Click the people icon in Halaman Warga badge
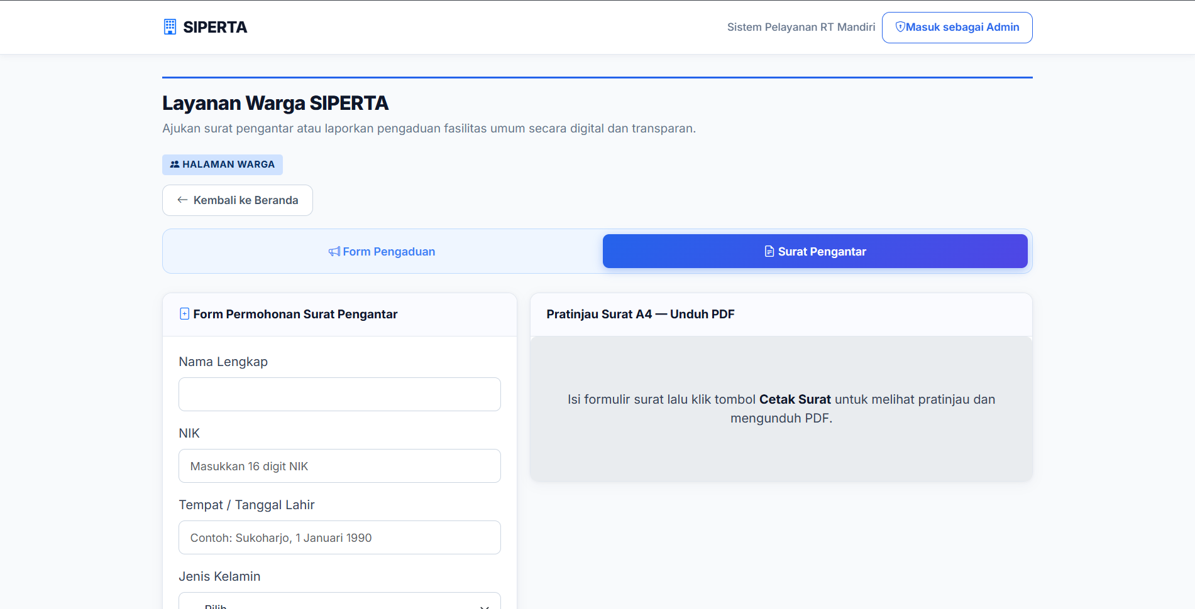 click(175, 164)
